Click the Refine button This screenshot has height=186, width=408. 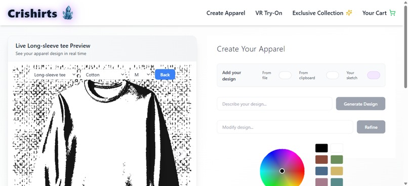tap(371, 127)
